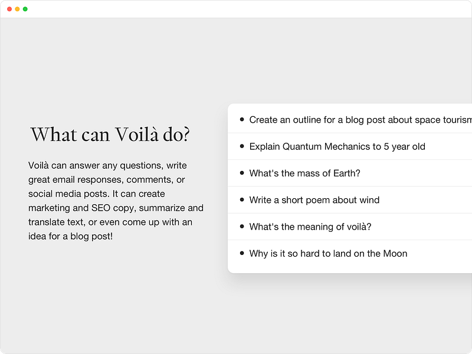
Task: Click the Voilà description paragraph
Action: click(x=115, y=201)
